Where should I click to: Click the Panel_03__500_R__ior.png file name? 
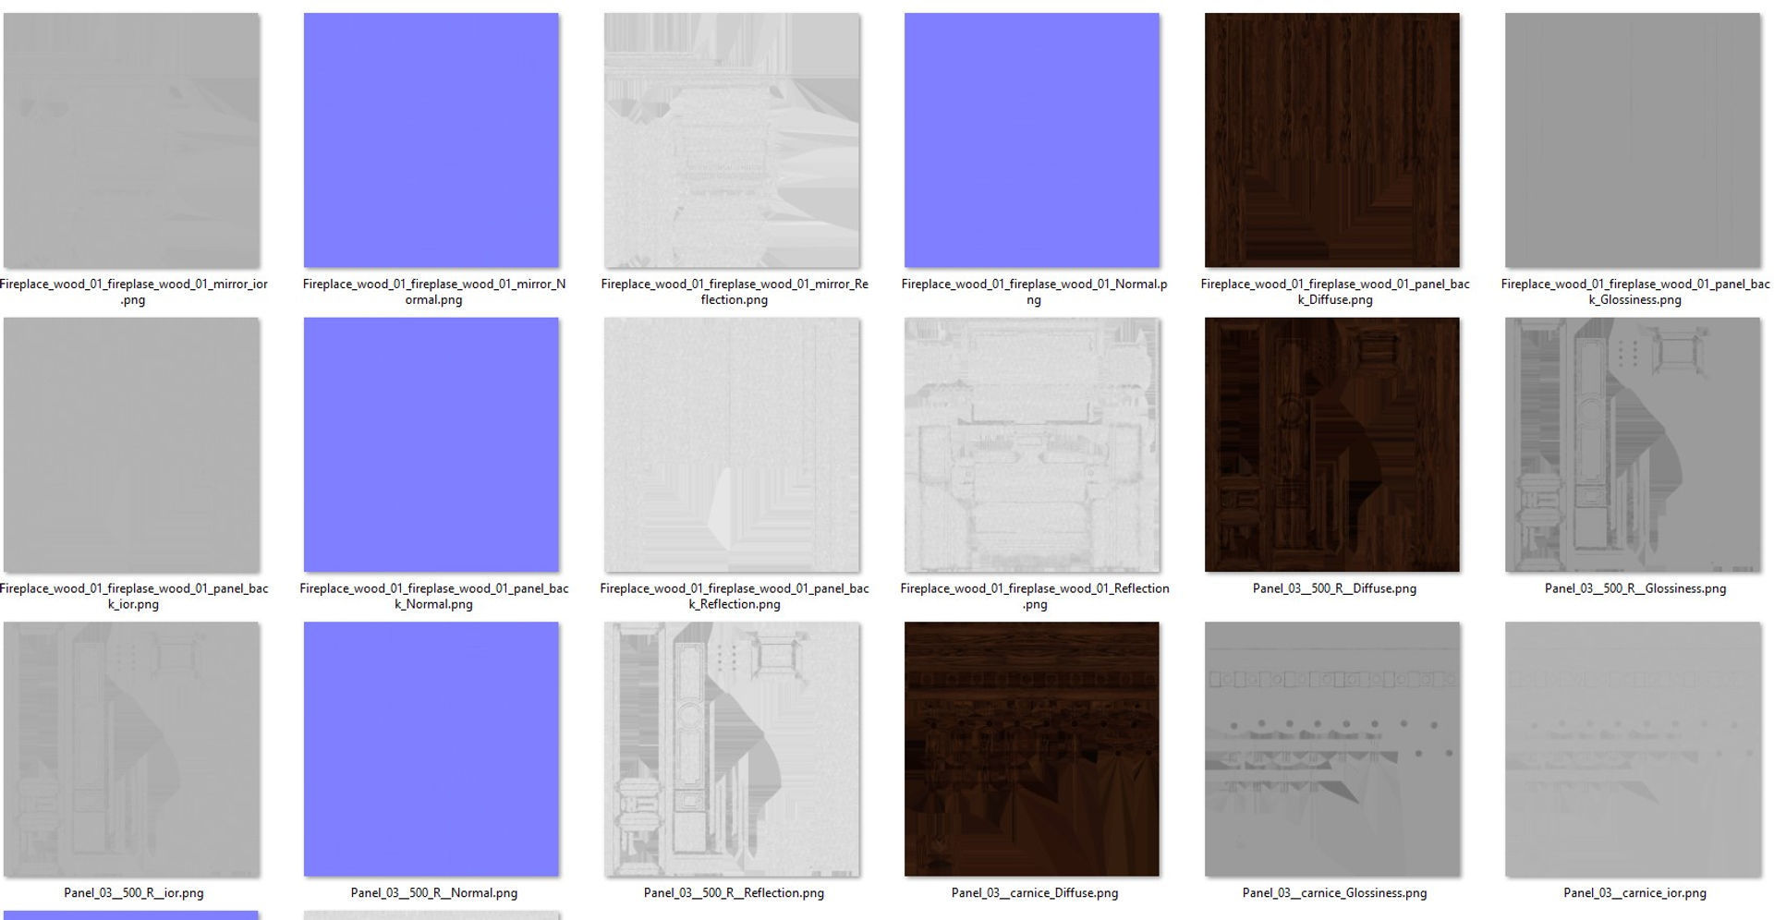133,893
